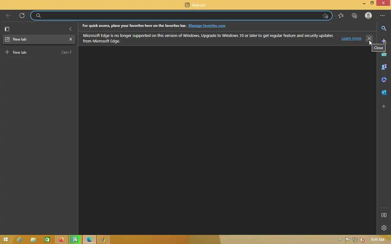Add this page to favorites
The height and width of the screenshot is (244, 391).
coord(325,16)
